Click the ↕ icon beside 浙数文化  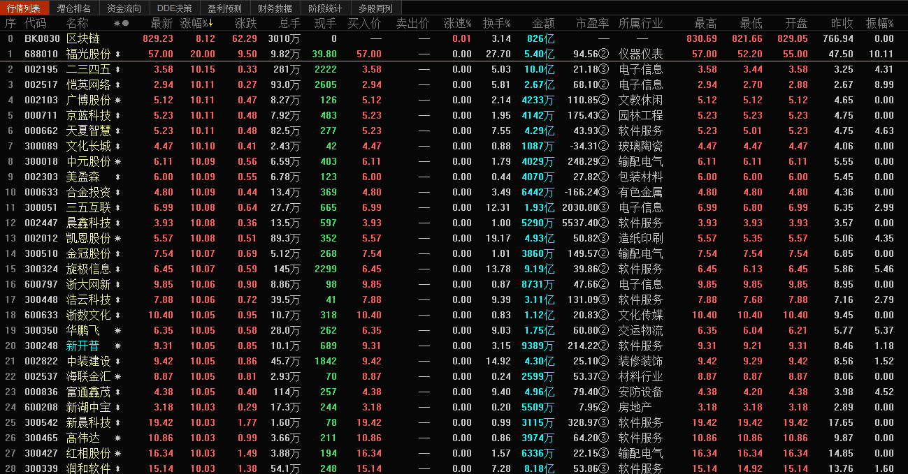(117, 316)
